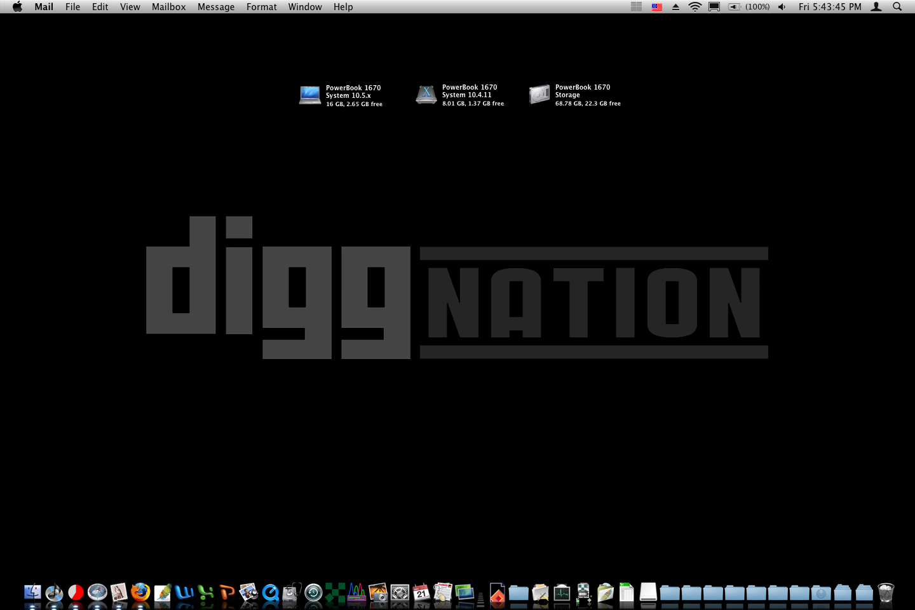
Task: Open the PowerBook 1670 System 10.5.x drive
Action: point(310,95)
